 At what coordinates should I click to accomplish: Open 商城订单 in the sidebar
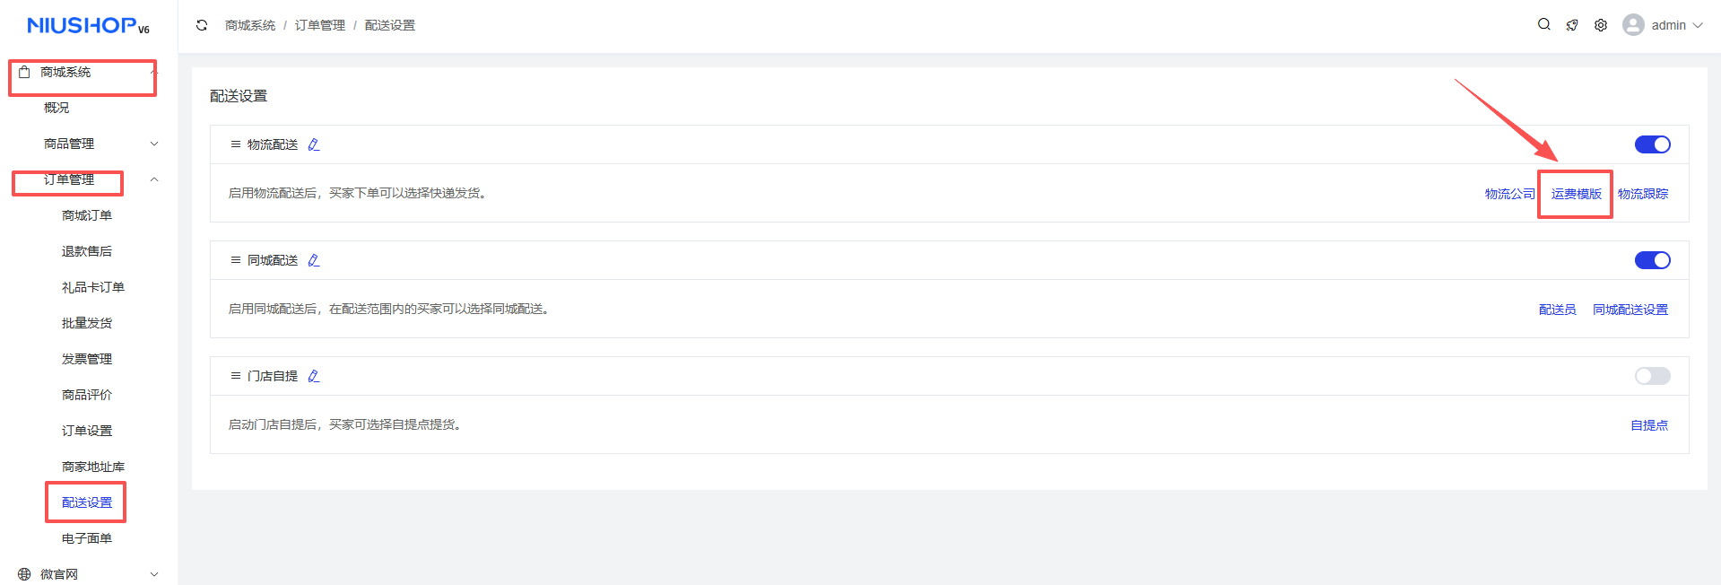(87, 215)
